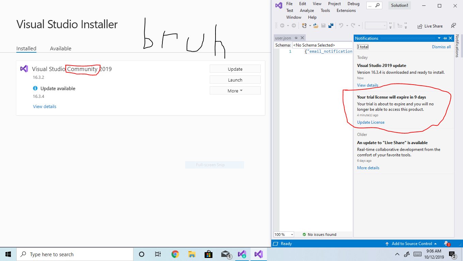Open the Tools menu
463x261 pixels.
click(x=325, y=11)
